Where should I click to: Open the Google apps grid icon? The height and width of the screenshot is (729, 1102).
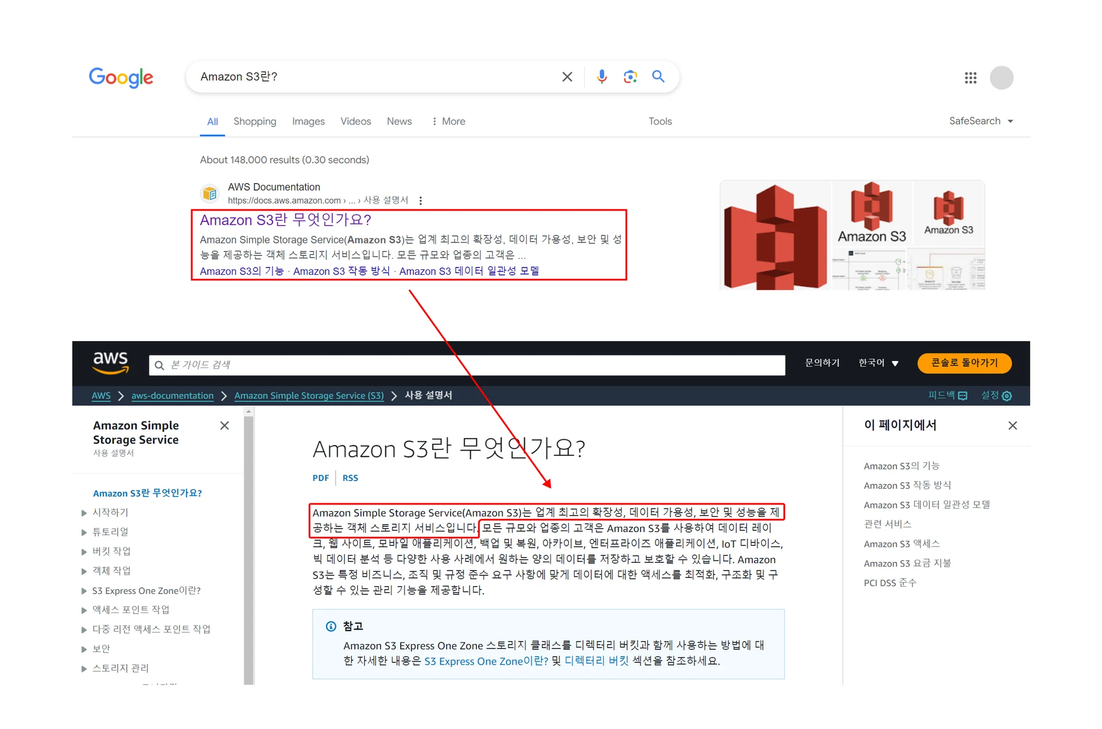[970, 77]
